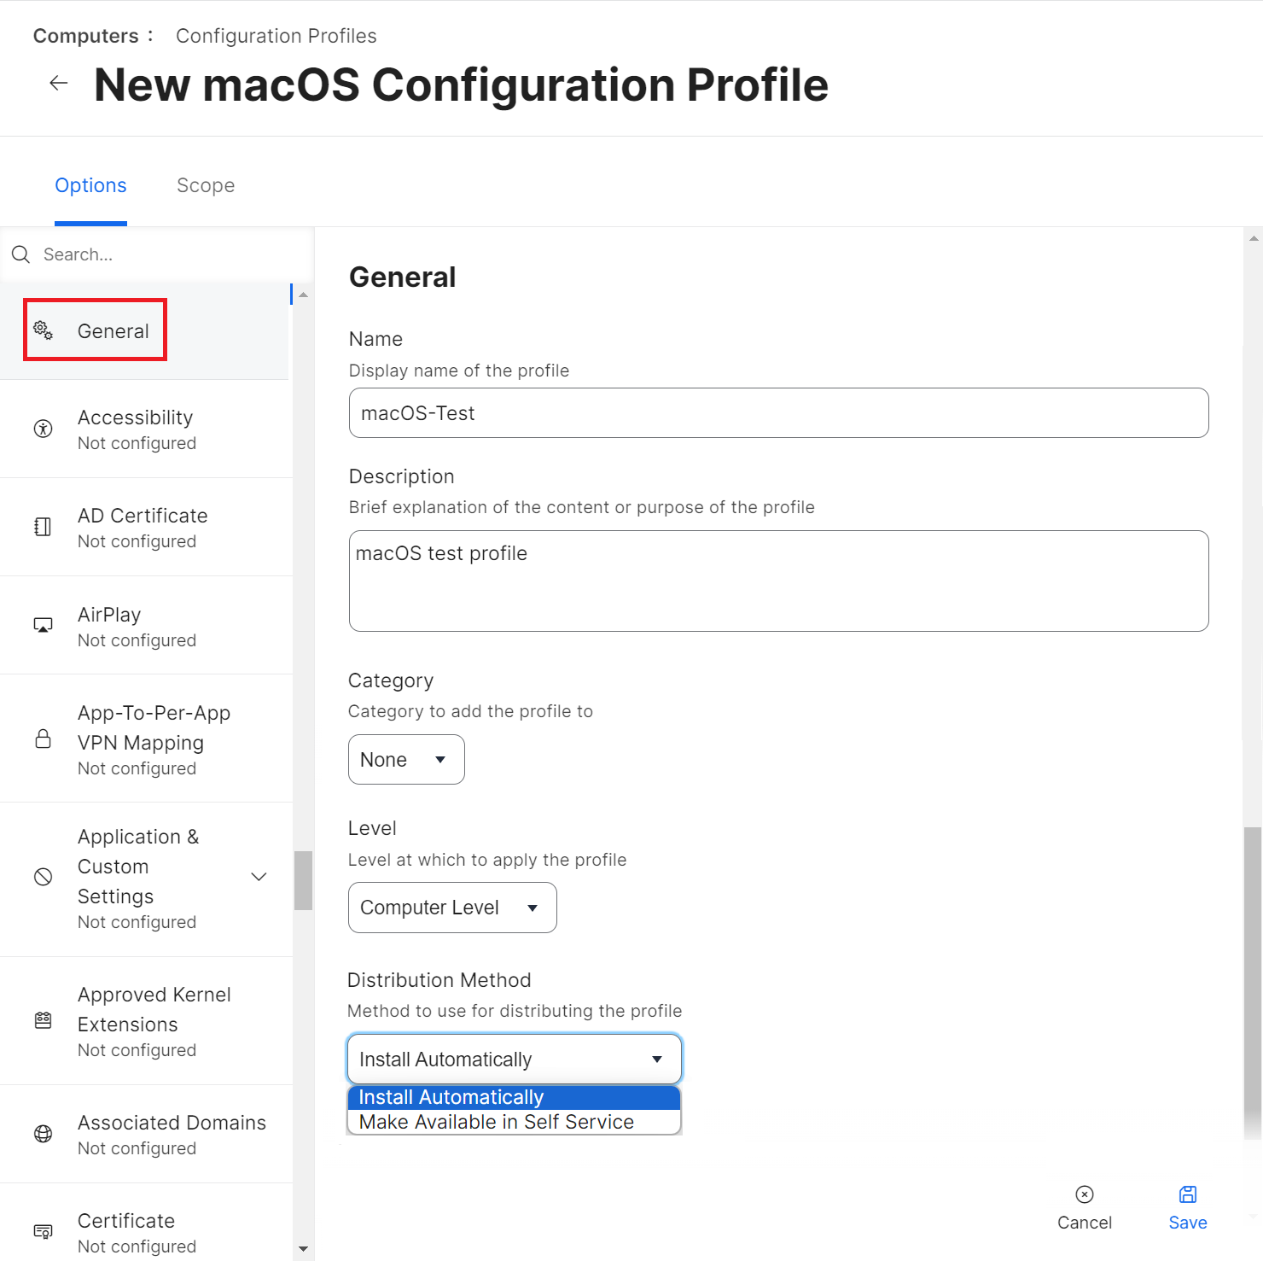1263x1261 pixels.
Task: Cancel the new profile creation
Action: pyautogui.click(x=1085, y=1207)
